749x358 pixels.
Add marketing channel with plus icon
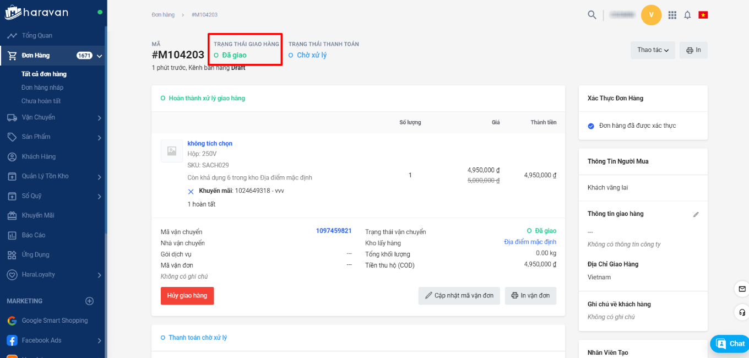coord(89,301)
